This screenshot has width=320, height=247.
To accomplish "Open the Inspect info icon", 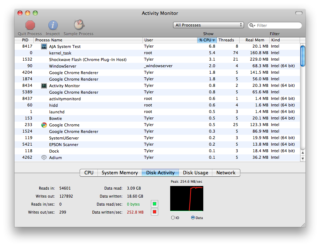I will pyautogui.click(x=53, y=25).
